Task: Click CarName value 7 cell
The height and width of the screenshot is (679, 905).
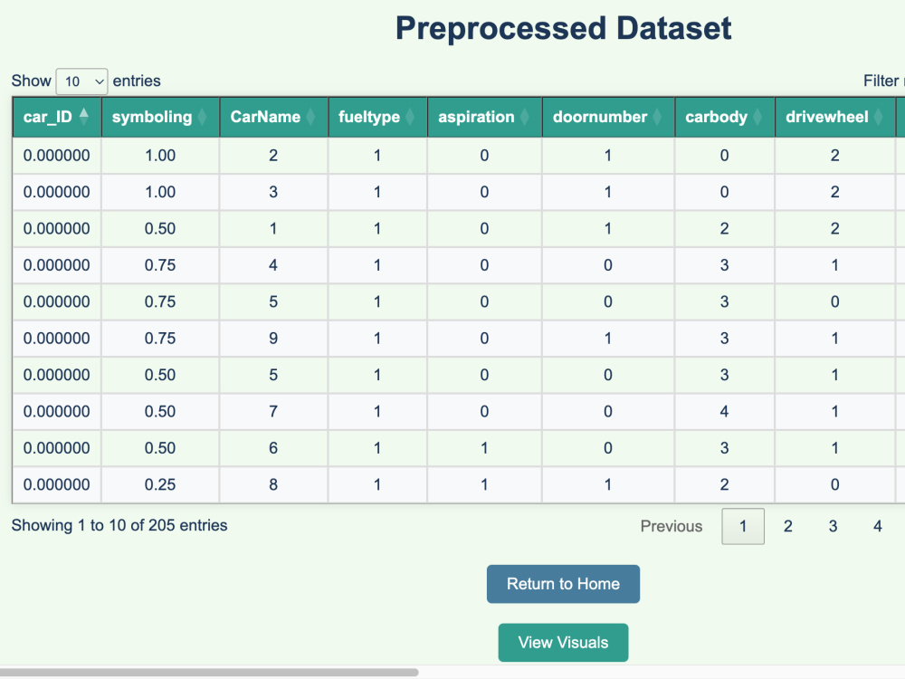Action: tap(273, 412)
